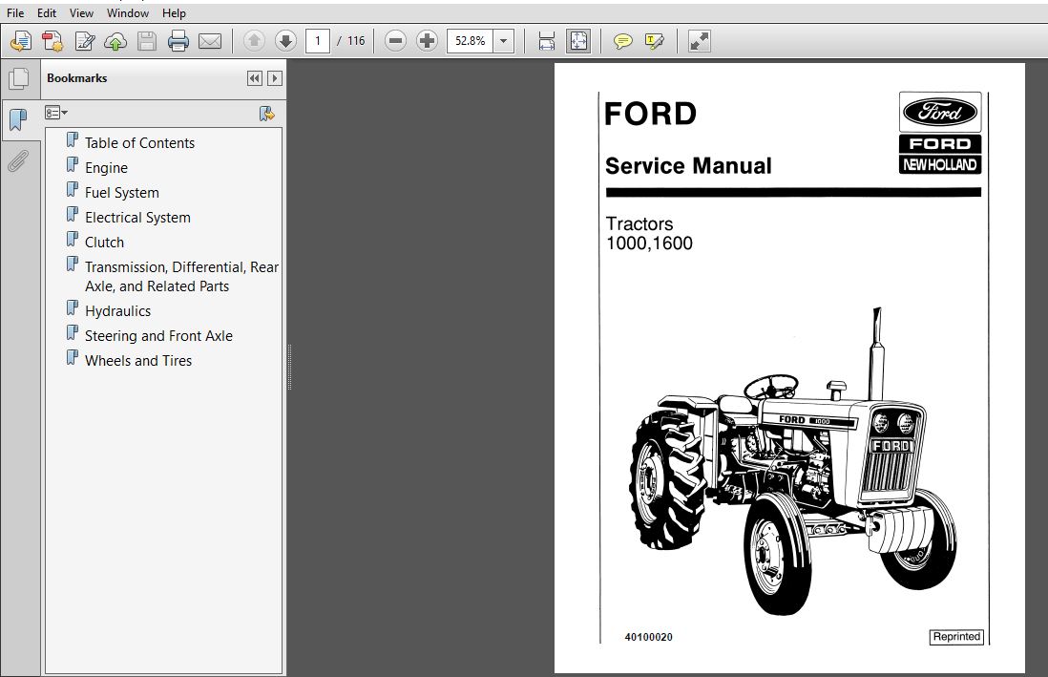Add a sticky note comment

623,41
